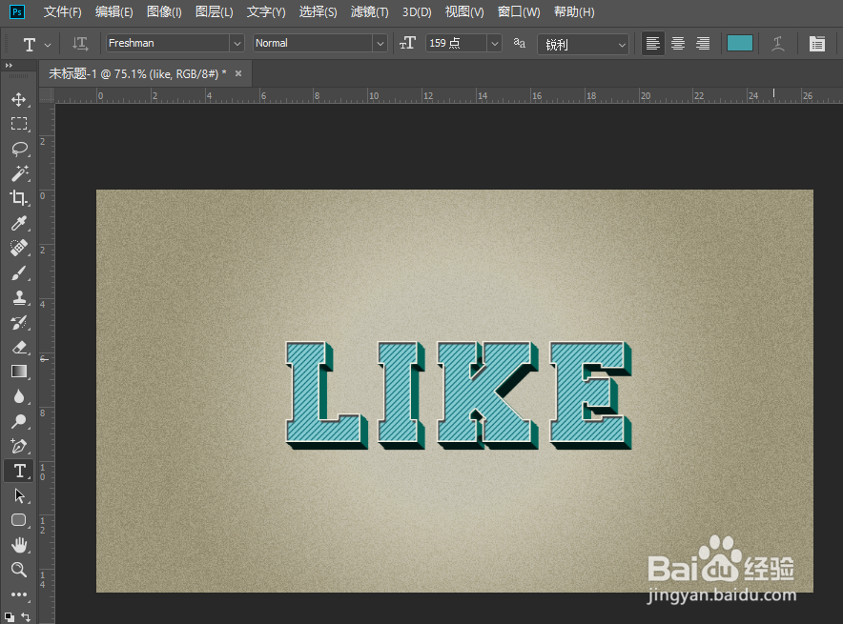843x624 pixels.
Task: Center the text alignment
Action: tap(678, 44)
